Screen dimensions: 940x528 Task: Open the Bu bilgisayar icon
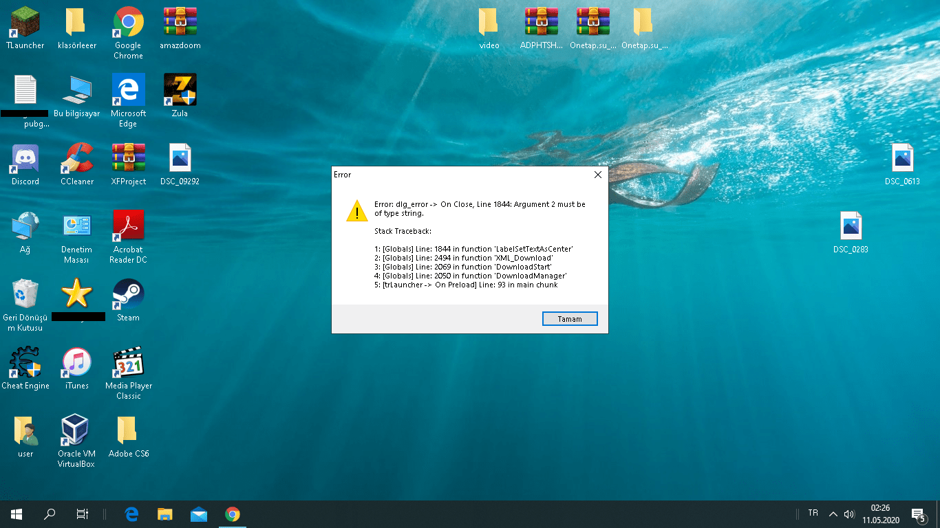(x=76, y=97)
